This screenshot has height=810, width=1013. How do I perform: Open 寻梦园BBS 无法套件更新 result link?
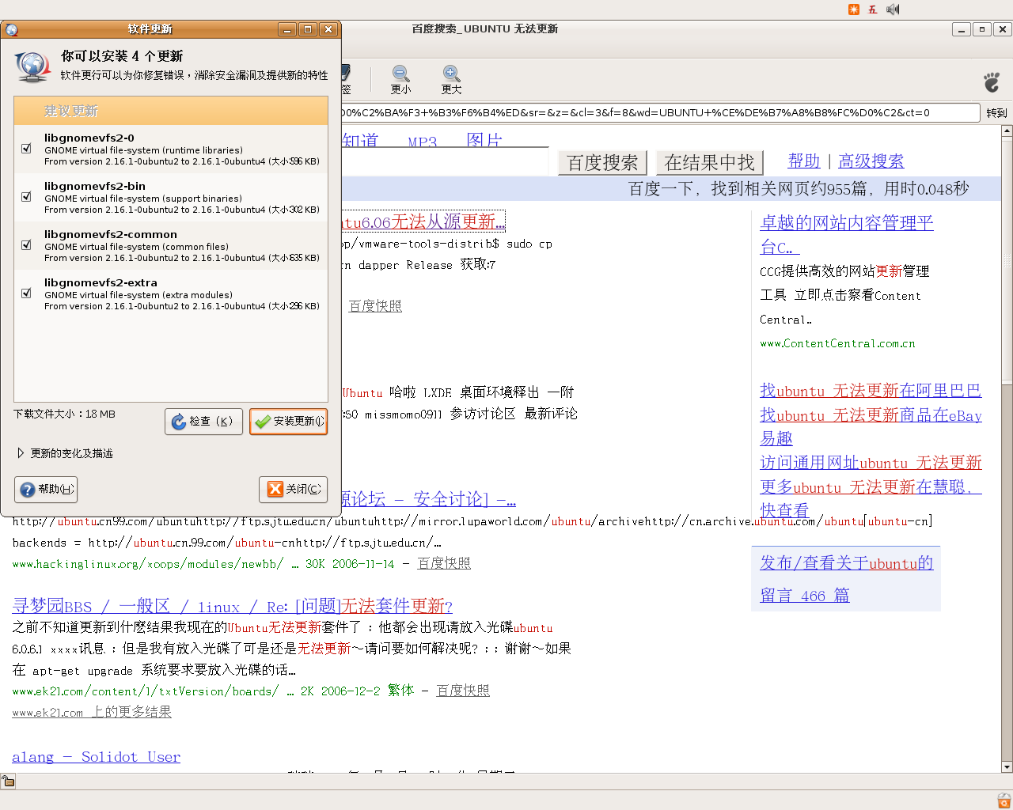pyautogui.click(x=232, y=607)
